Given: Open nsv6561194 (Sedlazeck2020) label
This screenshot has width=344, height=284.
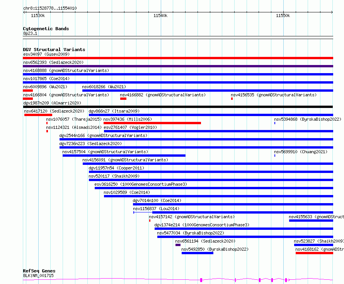Looking at the screenshot, I should [x=205, y=241].
